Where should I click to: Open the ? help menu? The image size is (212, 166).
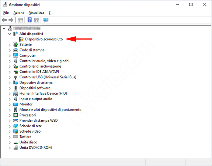click(50, 13)
